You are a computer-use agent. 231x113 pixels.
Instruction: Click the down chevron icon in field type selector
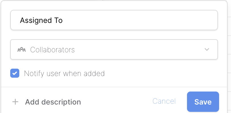207,49
